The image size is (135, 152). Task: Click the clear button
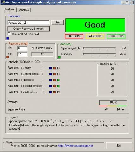58,22
